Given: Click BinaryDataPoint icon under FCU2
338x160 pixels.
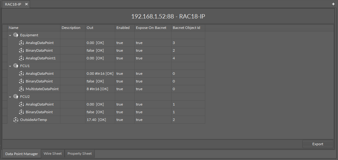Looking at the screenshot, I should click(x=21, y=112).
